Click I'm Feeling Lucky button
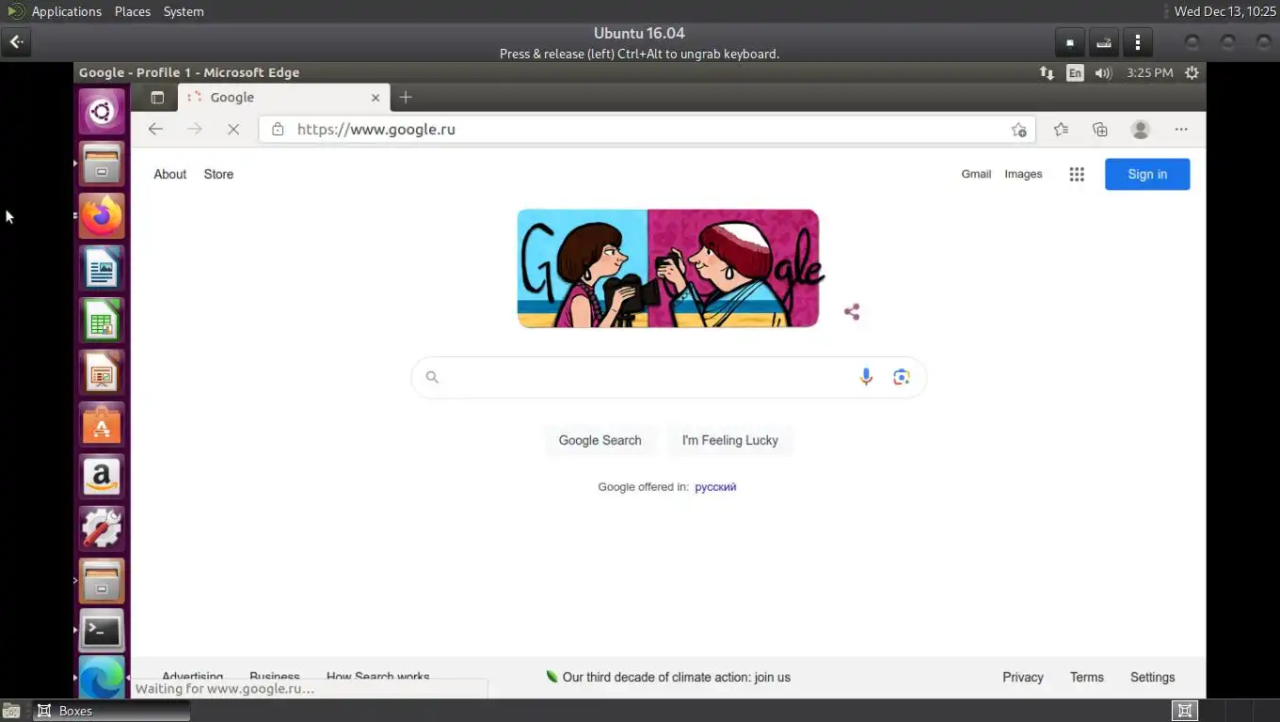Screen dimensions: 1280x722 pyautogui.click(x=730, y=440)
